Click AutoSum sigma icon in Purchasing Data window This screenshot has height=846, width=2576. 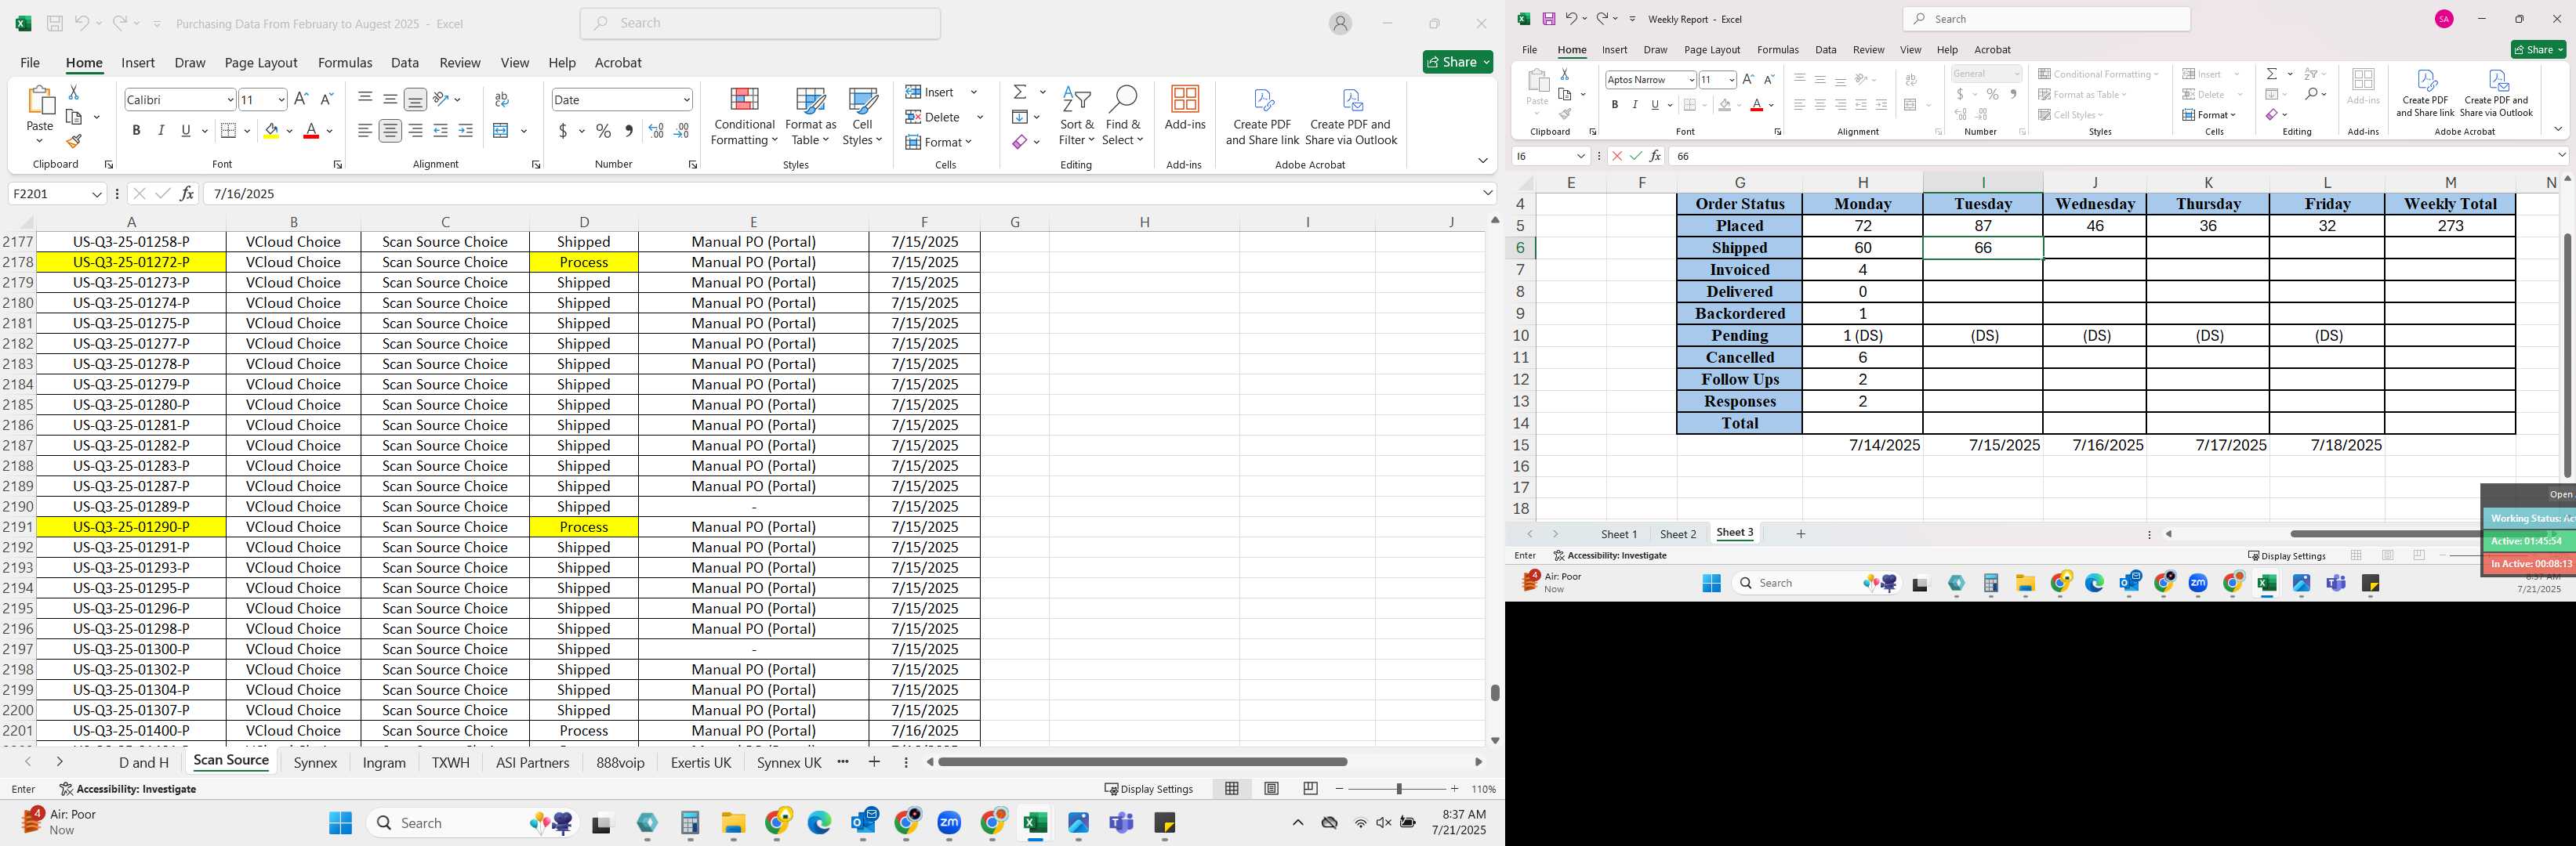[x=1020, y=92]
